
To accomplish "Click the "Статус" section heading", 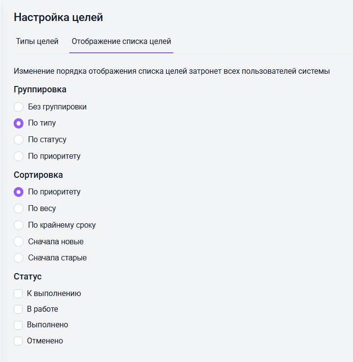I will pos(27,277).
